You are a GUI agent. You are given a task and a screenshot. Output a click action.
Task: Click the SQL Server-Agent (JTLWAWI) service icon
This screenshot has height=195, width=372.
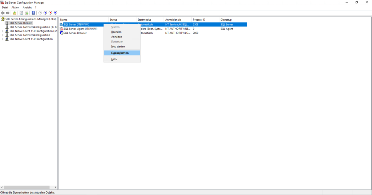pos(61,29)
